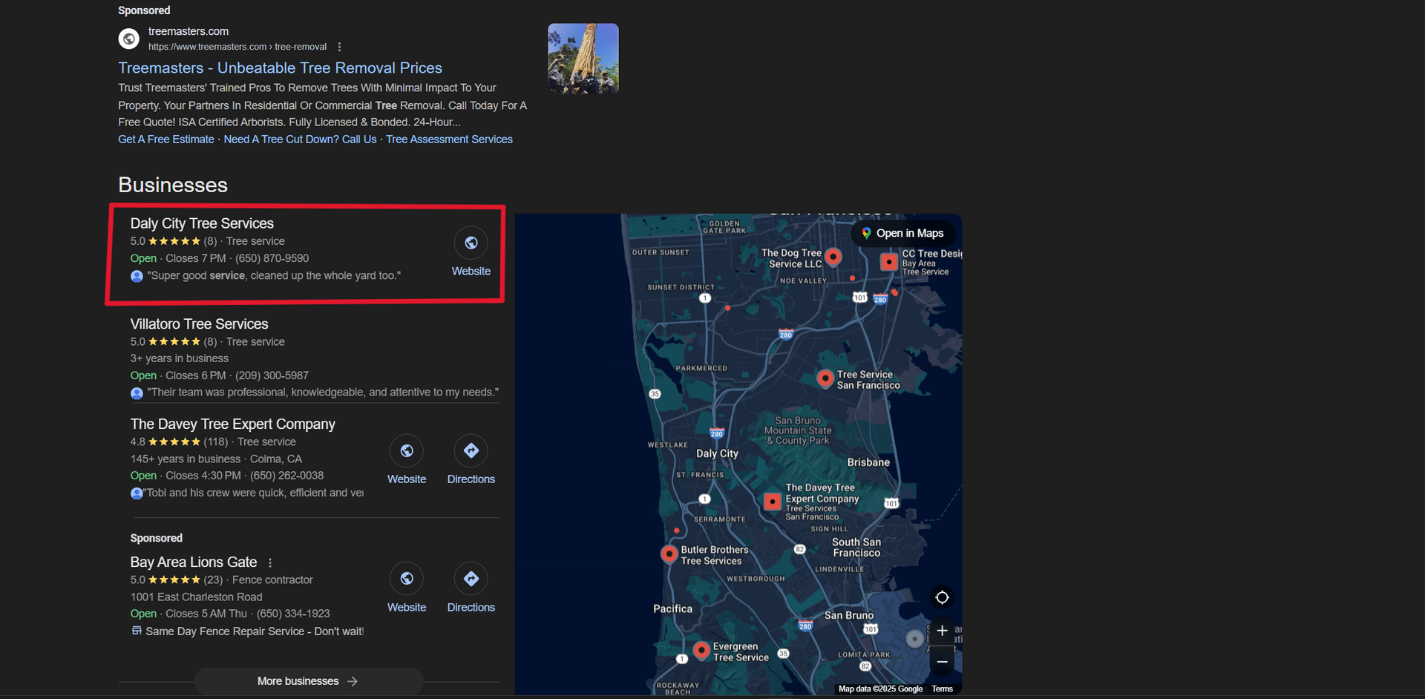Click the "3+ years in business" text
Image resolution: width=1425 pixels, height=699 pixels.
pyautogui.click(x=180, y=358)
